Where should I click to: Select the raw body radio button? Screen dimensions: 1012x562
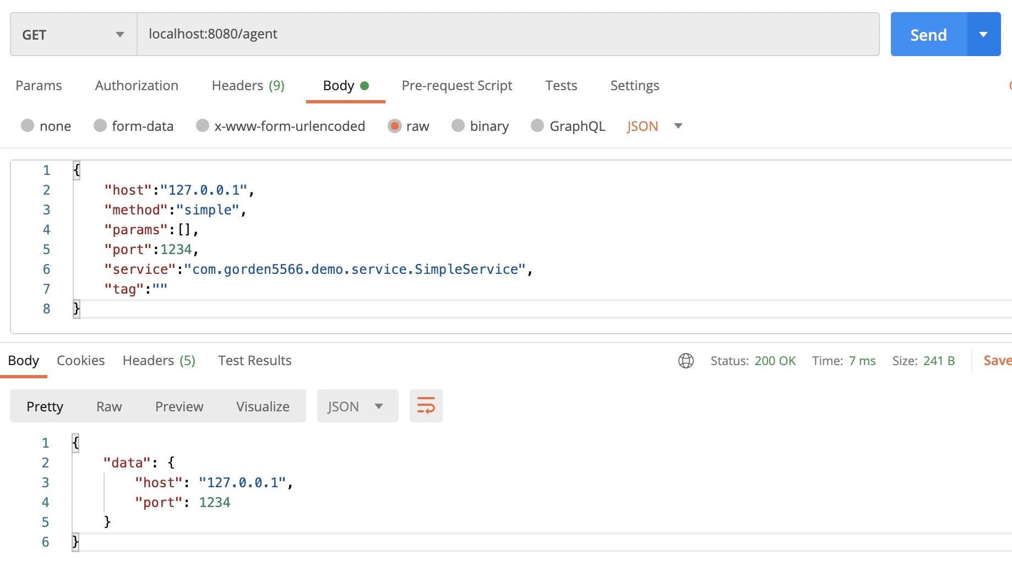[394, 126]
